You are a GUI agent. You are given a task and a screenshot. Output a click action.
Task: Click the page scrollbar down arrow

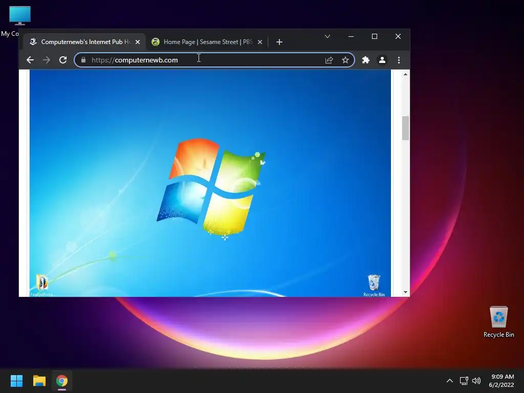pyautogui.click(x=405, y=292)
